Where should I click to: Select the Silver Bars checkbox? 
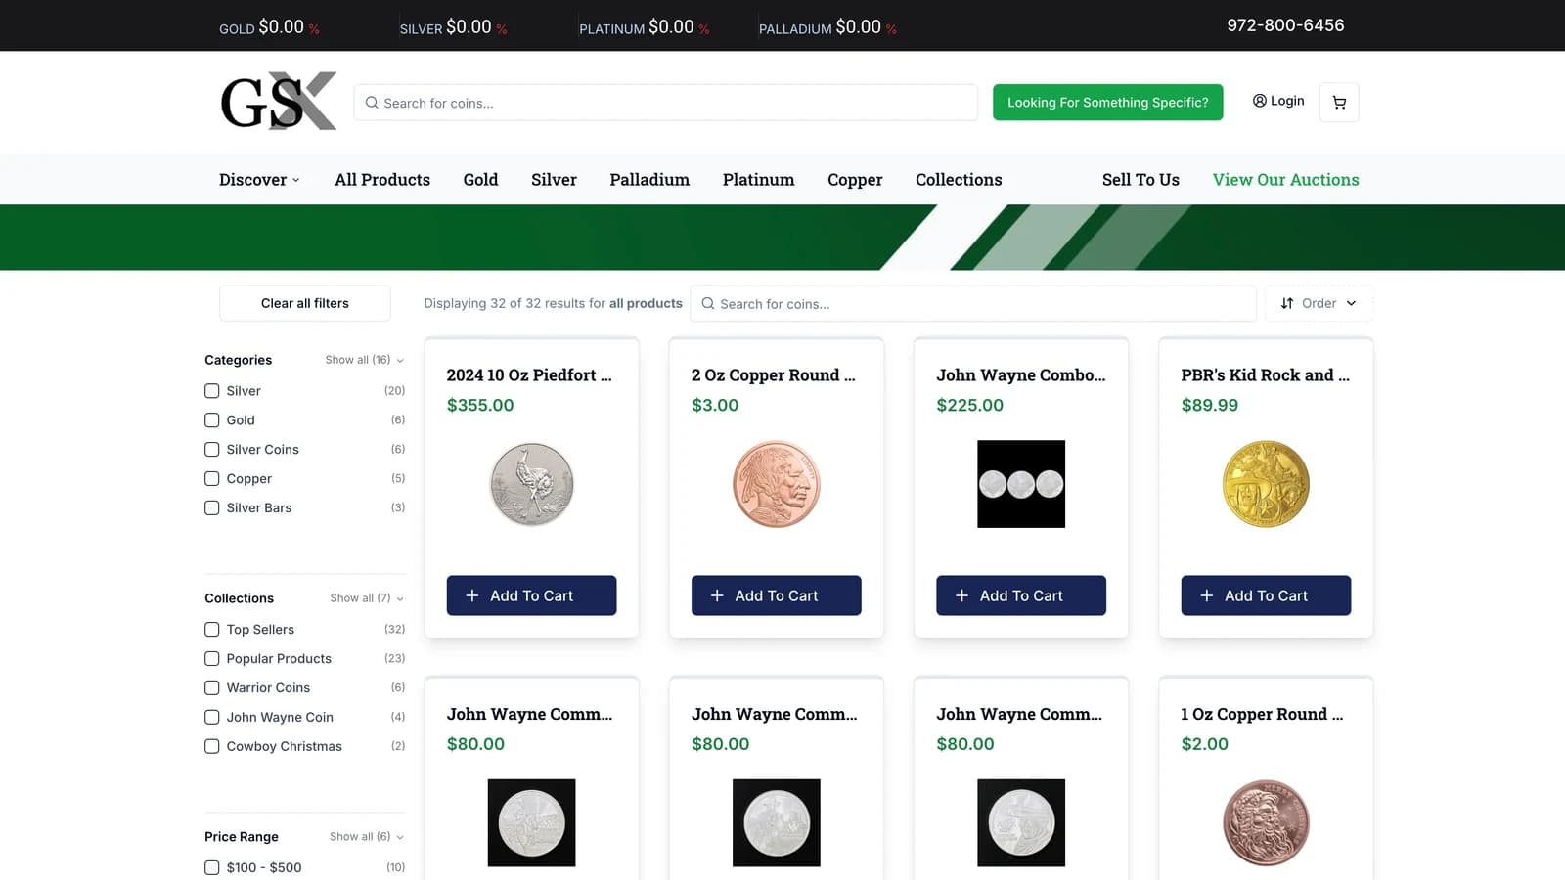coord(211,508)
